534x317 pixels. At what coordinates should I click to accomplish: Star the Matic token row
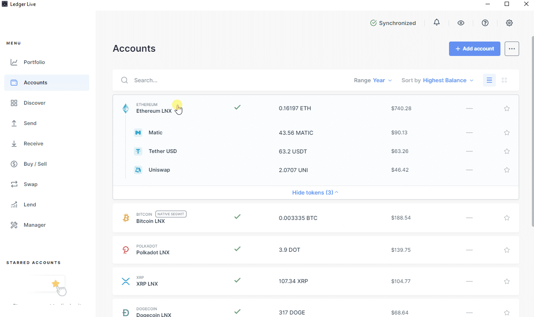[x=507, y=133]
